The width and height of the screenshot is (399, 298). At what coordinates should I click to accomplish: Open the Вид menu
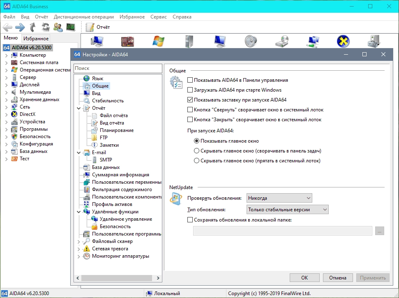coord(25,17)
